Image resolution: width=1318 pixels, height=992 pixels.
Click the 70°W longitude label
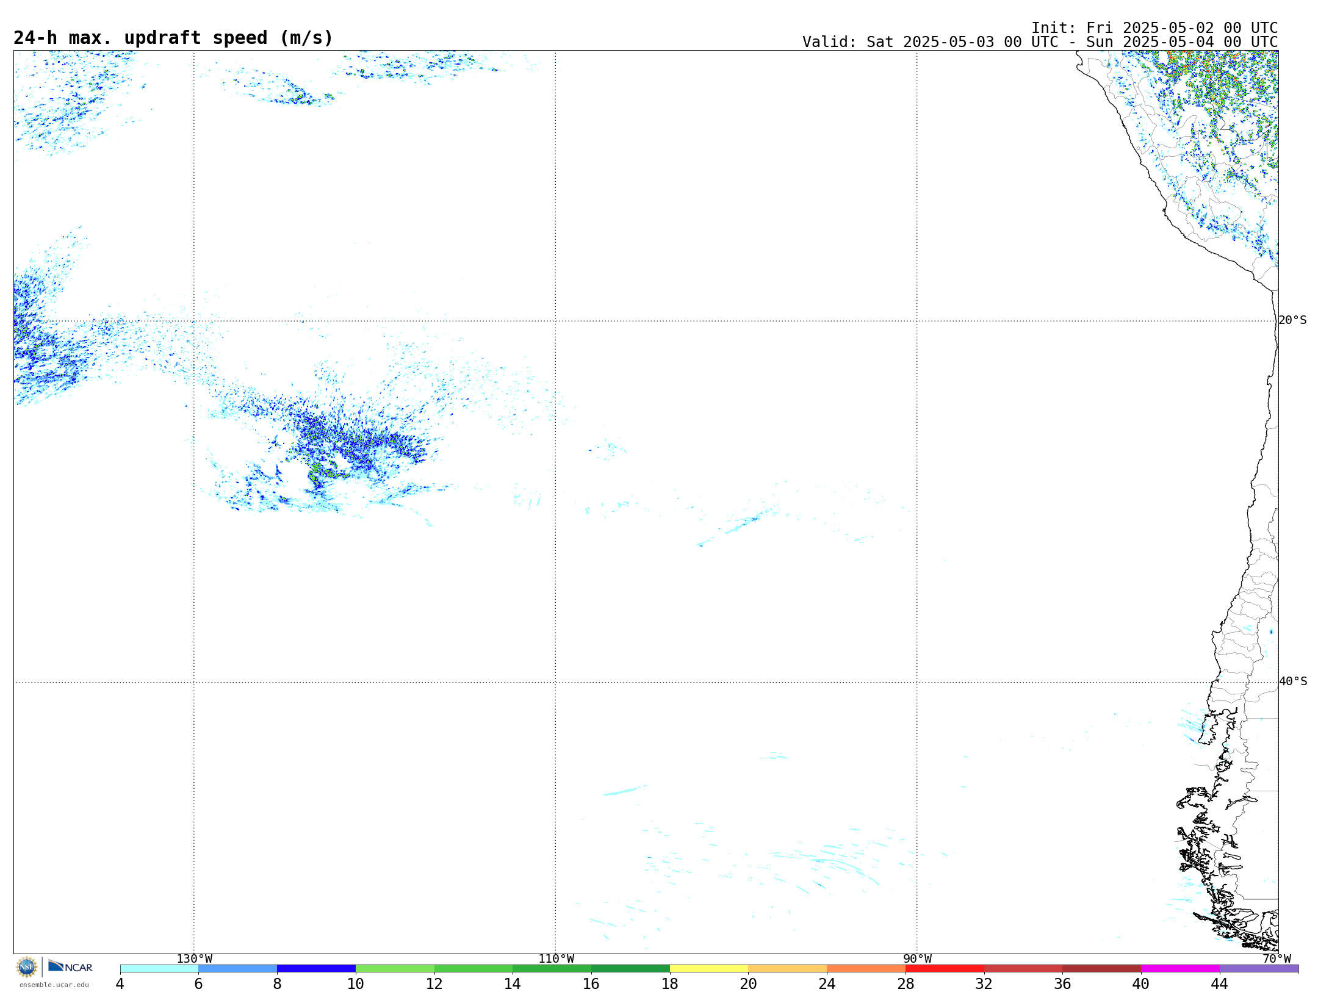1277,959
